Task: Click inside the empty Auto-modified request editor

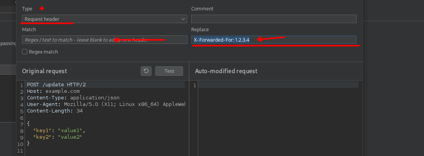Action: [x=278, y=116]
